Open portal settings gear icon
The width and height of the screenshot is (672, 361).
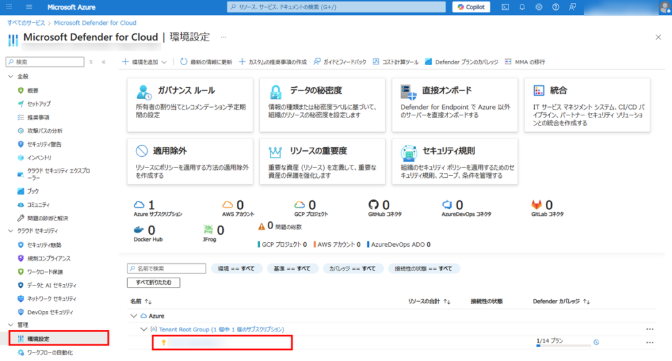(x=539, y=7)
